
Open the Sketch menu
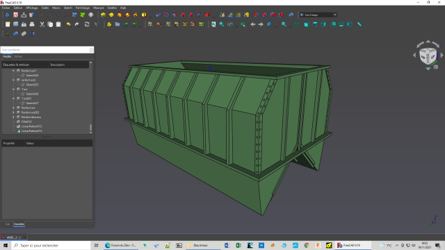coord(68,8)
